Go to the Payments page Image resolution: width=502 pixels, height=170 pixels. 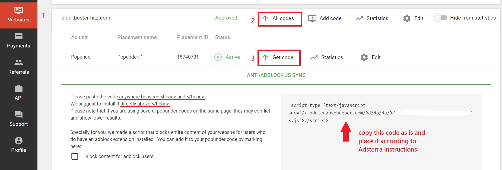pyautogui.click(x=18, y=41)
